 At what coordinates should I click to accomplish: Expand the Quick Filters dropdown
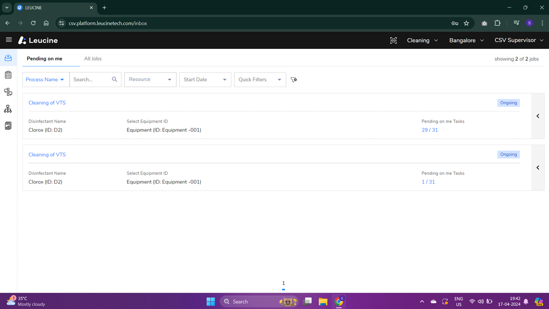click(x=260, y=79)
